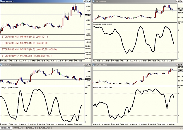Click the 'Stoch(14,1,3) 47.9167' indicator label
The height and width of the screenshot is (130, 183).
(10, 88)
